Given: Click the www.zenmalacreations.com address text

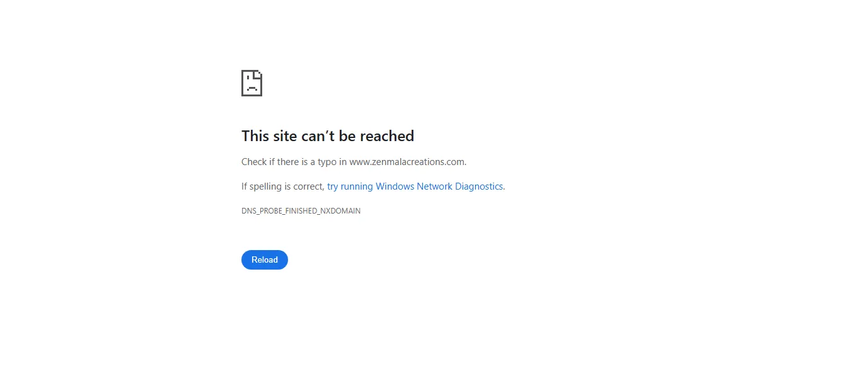Looking at the screenshot, I should (407, 162).
